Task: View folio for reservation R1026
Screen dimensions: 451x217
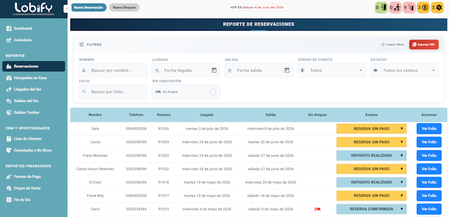Action: click(429, 129)
